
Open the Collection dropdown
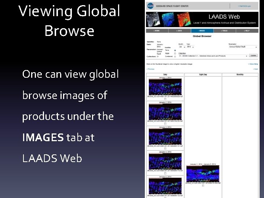coord(213,56)
